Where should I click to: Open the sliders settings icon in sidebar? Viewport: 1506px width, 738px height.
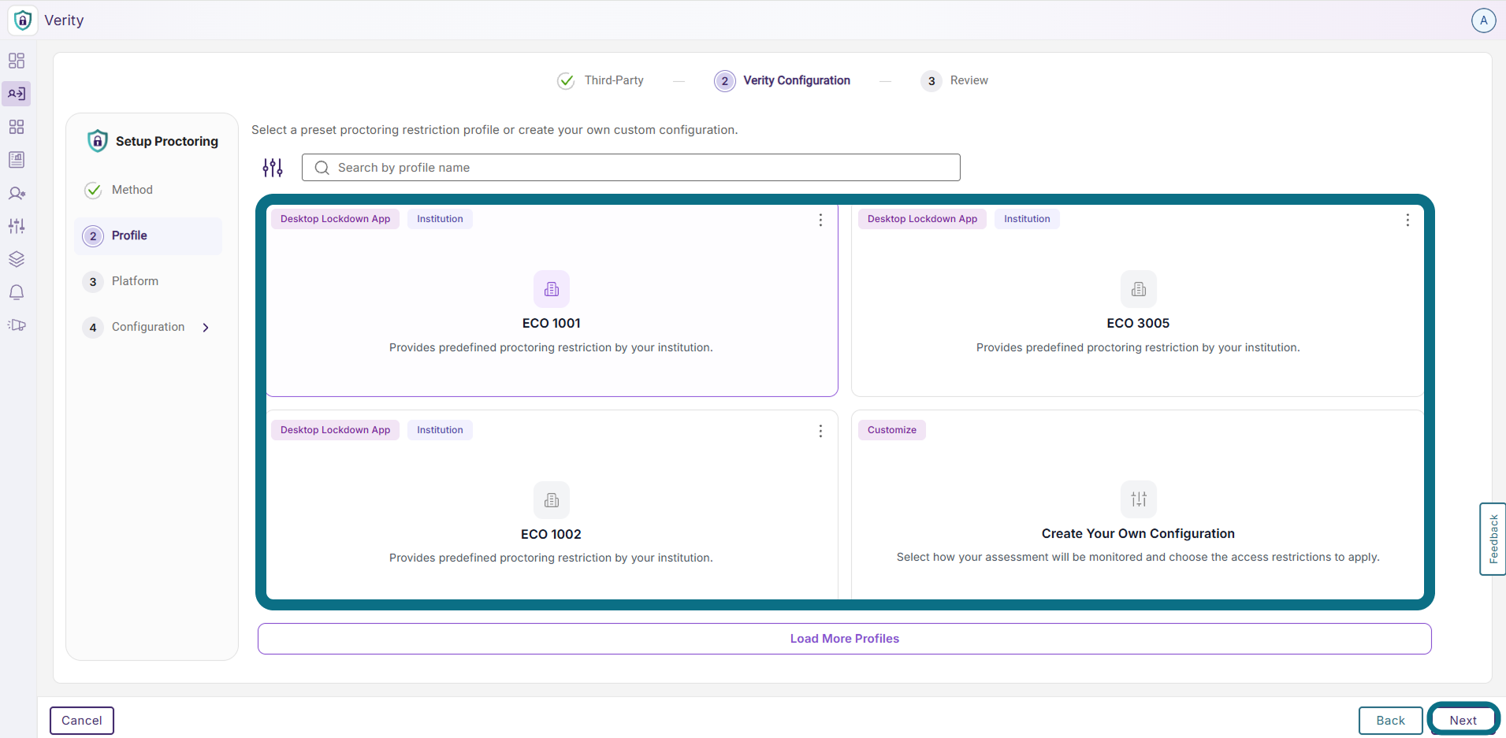pos(17,226)
